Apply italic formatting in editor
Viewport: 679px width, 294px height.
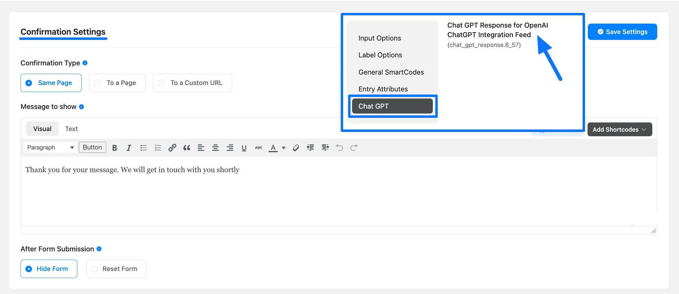point(129,148)
